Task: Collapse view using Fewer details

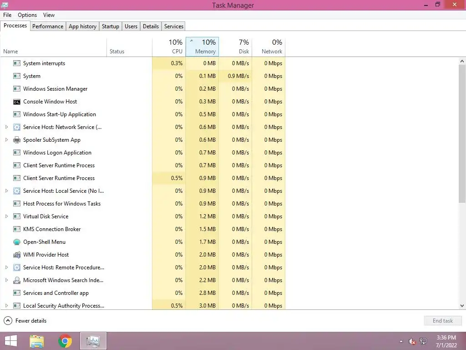Action: coord(25,320)
